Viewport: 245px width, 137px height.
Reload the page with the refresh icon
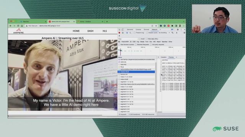pyautogui.click(x=18, y=26)
